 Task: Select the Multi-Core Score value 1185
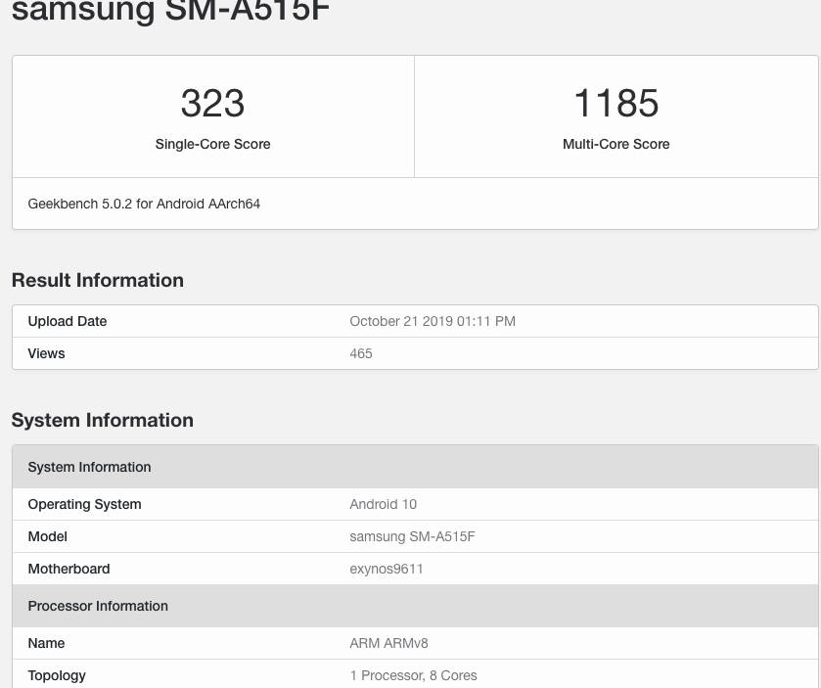(616, 102)
